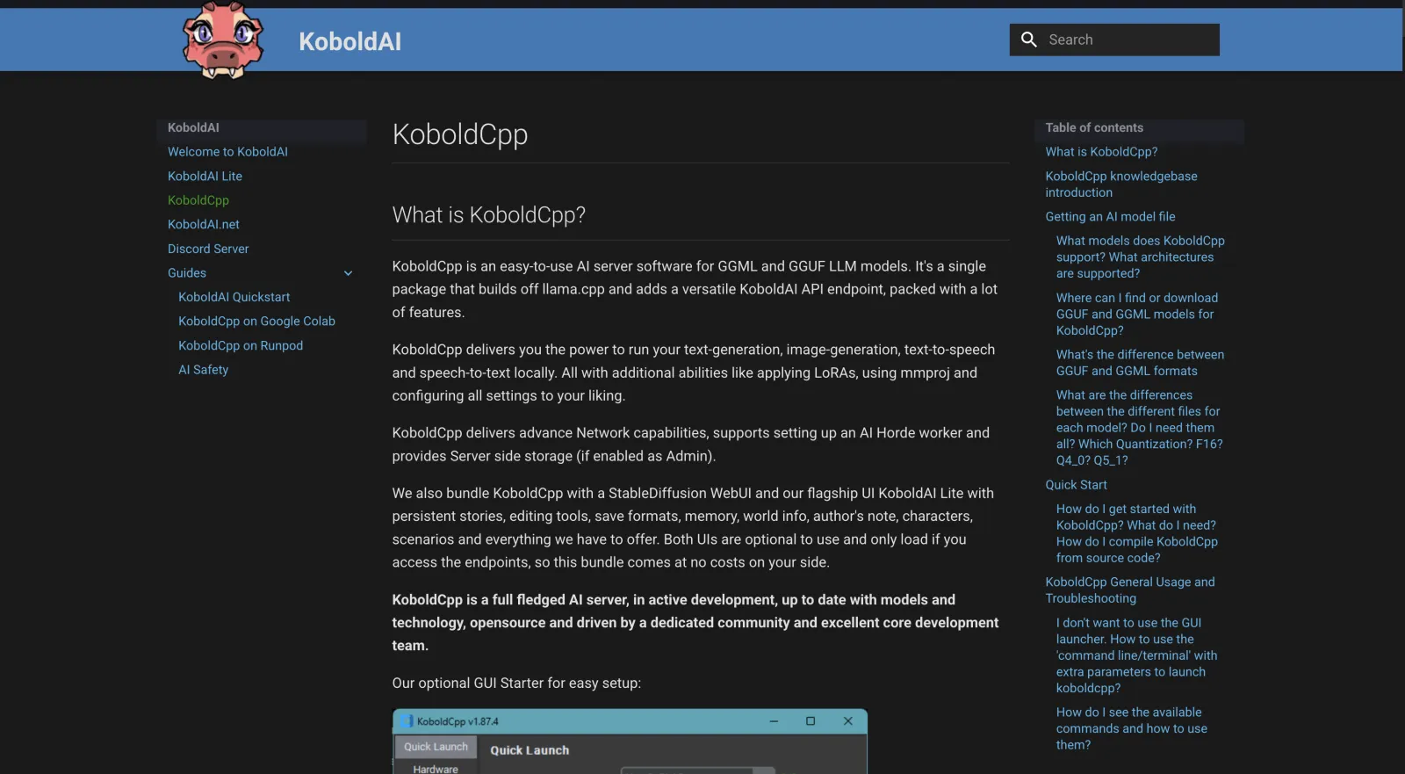This screenshot has width=1405, height=774.
Task: Click the KoboldCpp v1.87.4 launcher screenshot
Action: coord(630,741)
